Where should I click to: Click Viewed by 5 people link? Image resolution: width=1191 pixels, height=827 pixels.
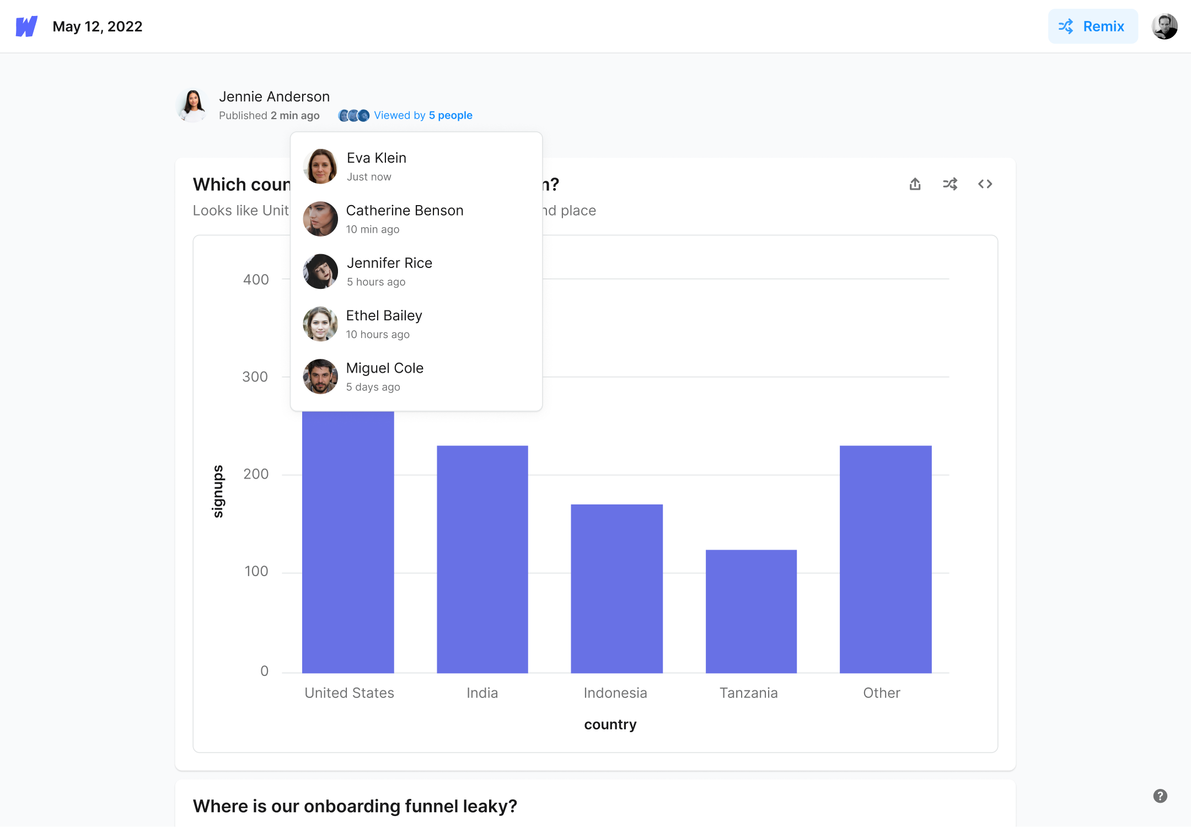pyautogui.click(x=423, y=115)
